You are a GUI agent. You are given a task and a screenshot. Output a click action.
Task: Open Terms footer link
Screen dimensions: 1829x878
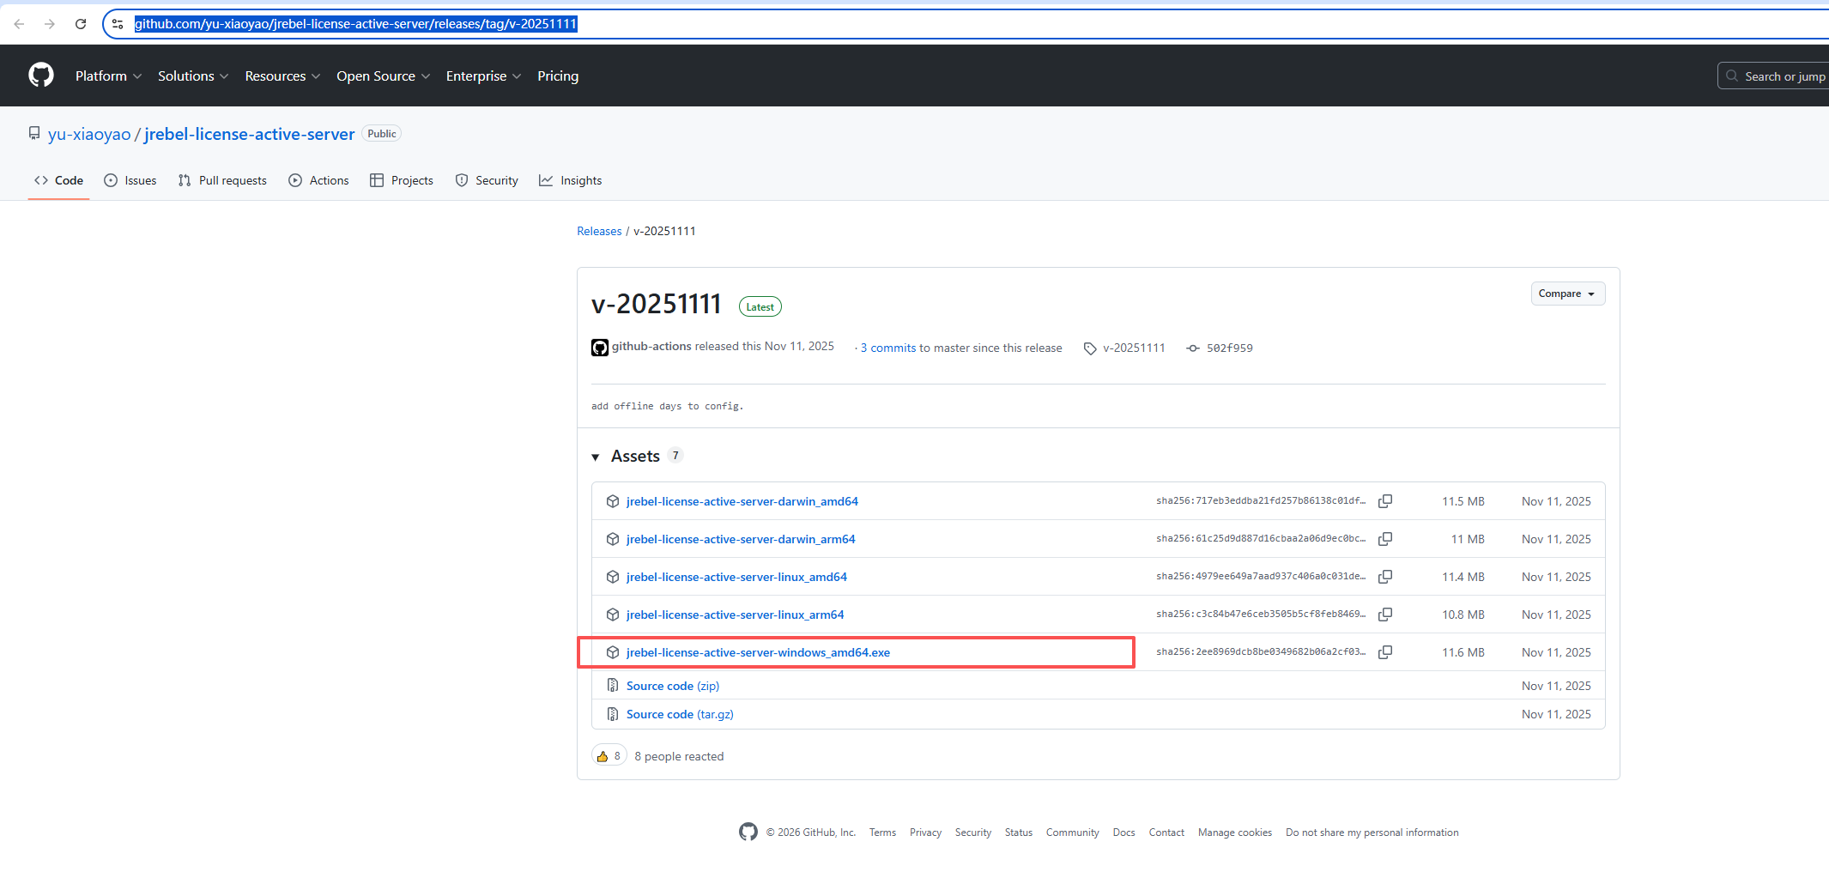[x=882, y=833]
